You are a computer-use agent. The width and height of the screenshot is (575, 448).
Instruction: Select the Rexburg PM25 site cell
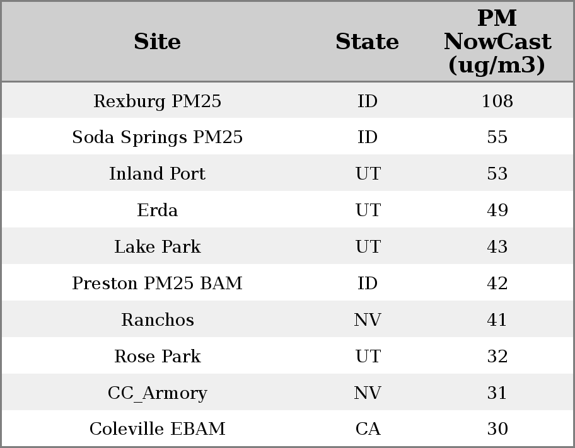pos(157,101)
